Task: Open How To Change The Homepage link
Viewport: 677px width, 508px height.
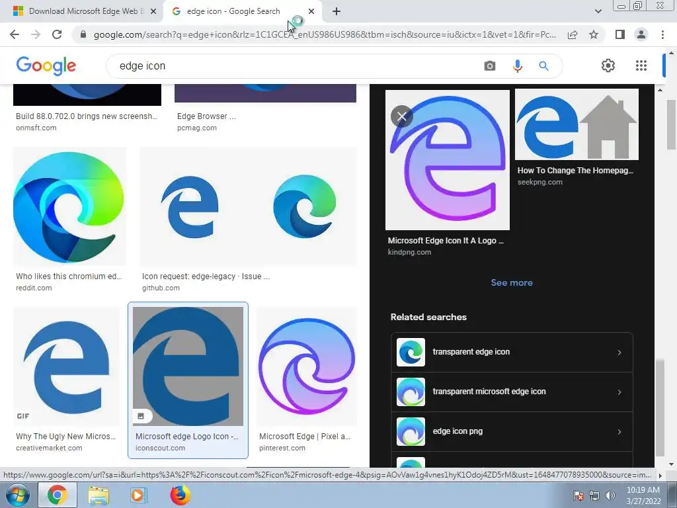Action: (x=575, y=171)
